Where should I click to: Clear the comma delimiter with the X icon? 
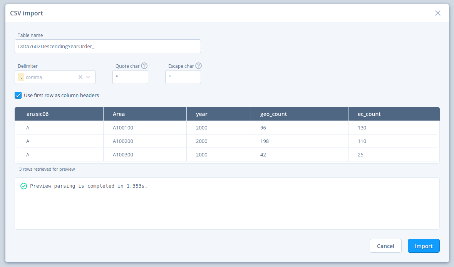80,77
